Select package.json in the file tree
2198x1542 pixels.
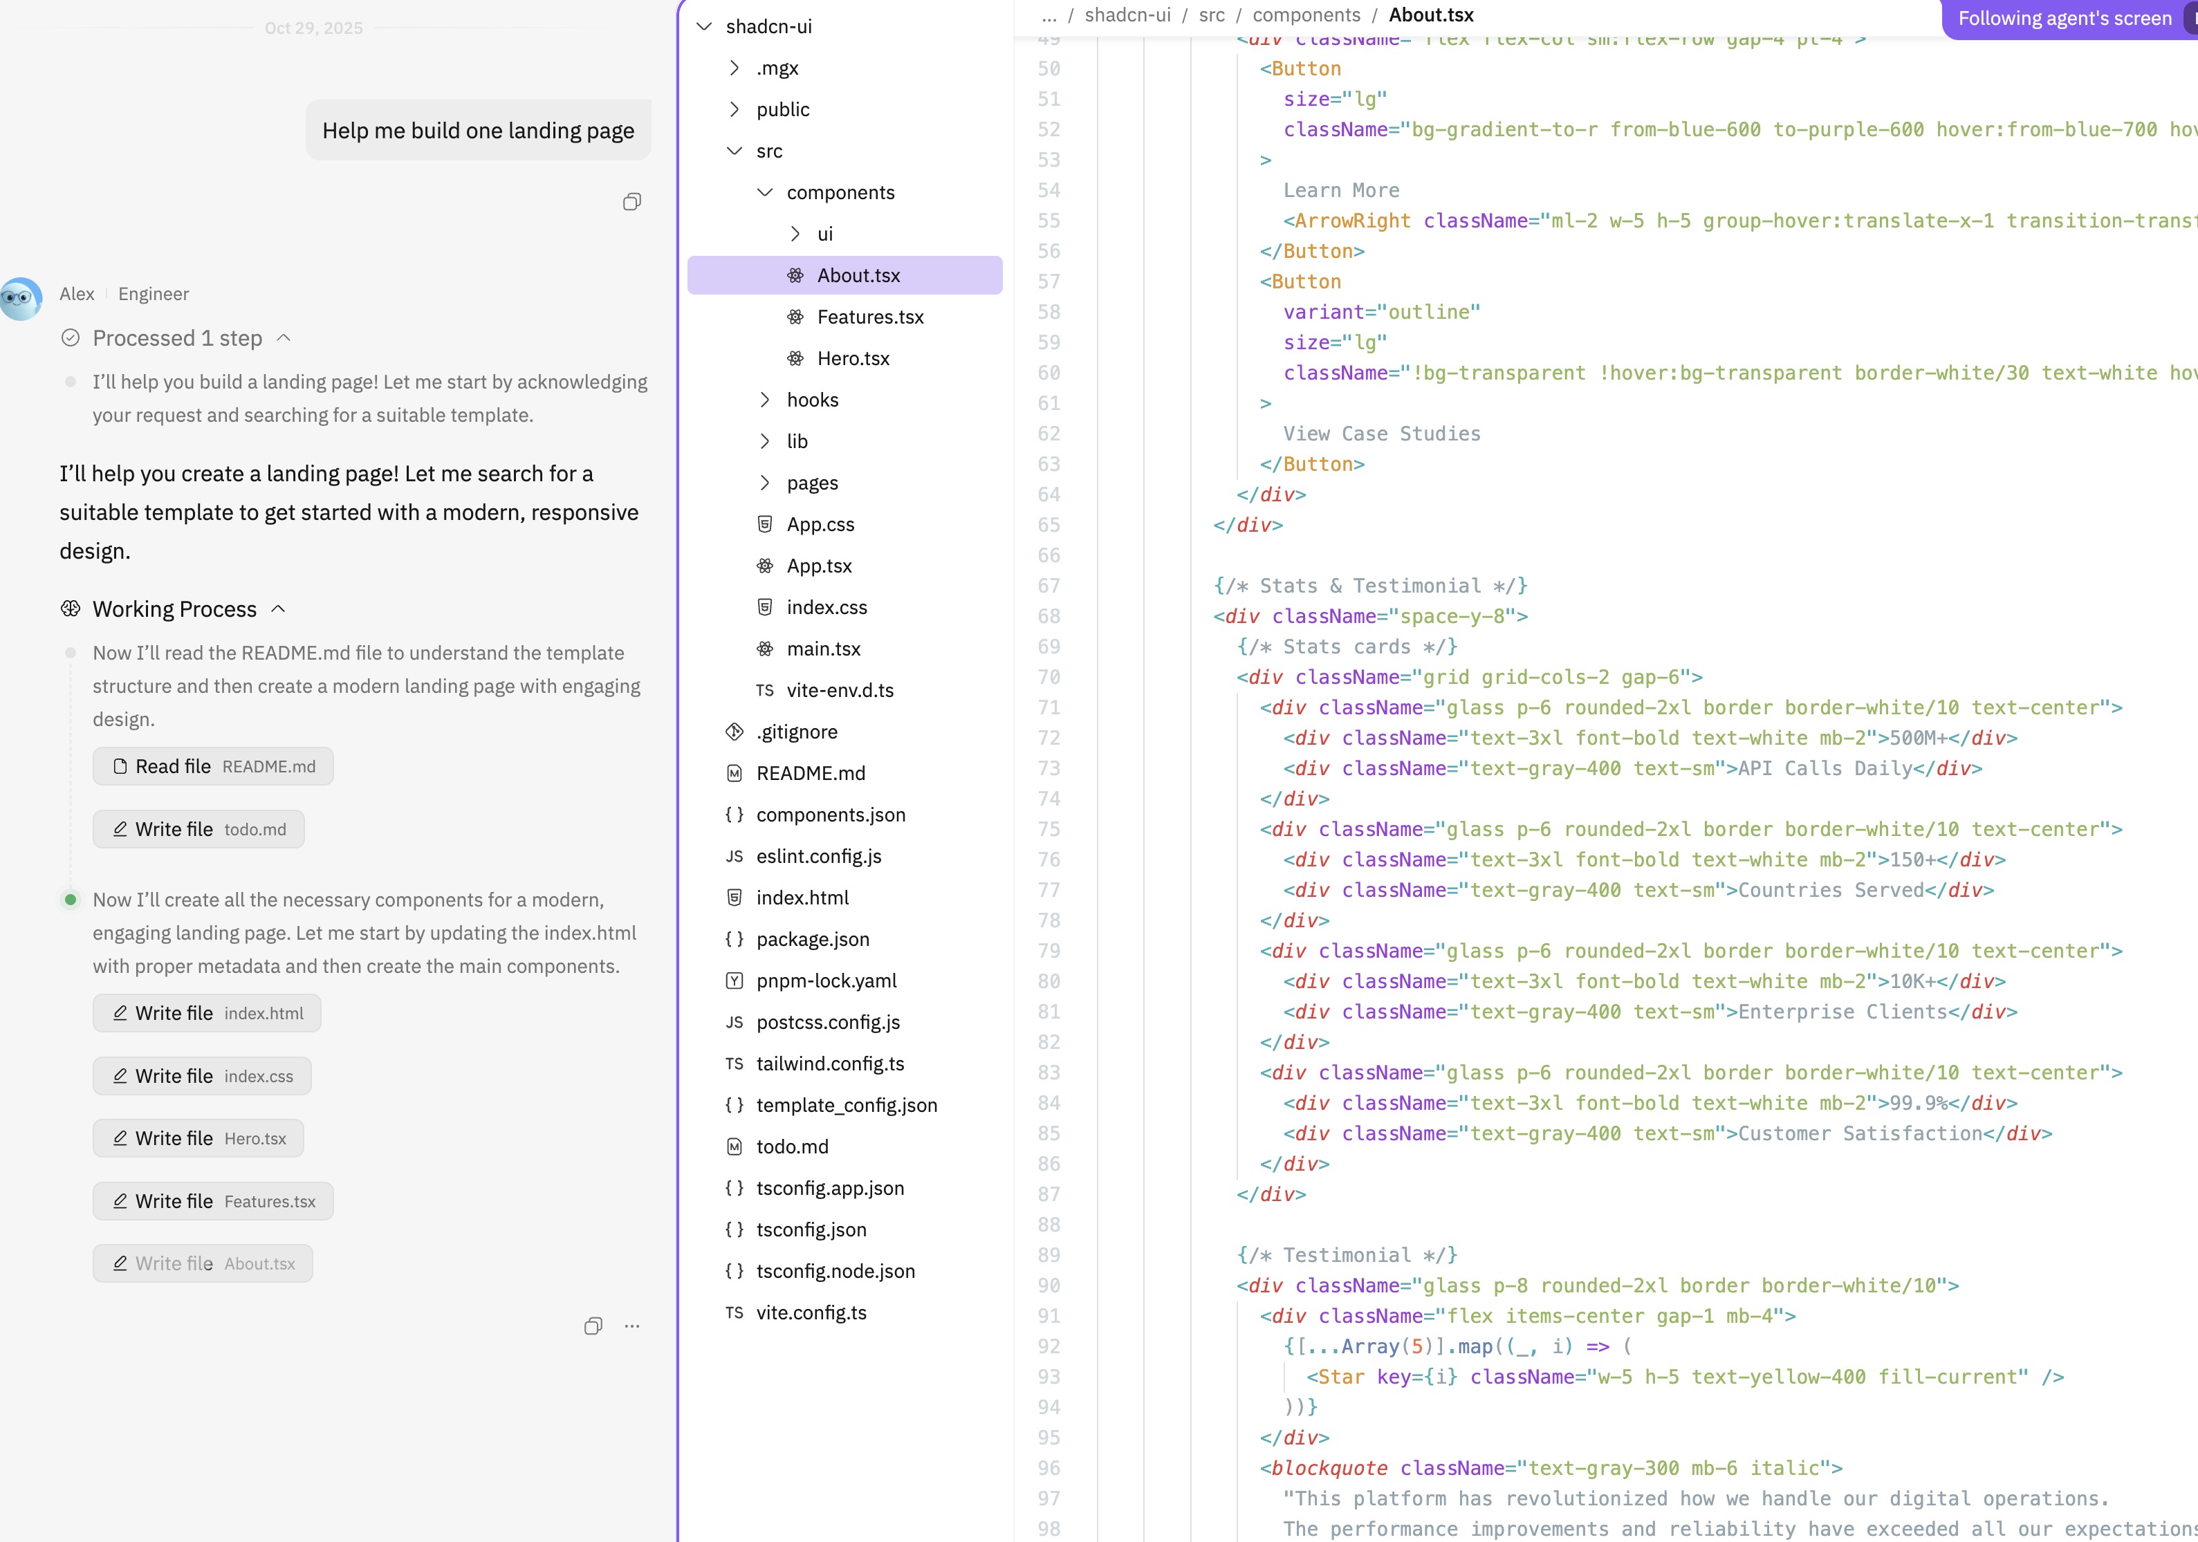(x=813, y=939)
